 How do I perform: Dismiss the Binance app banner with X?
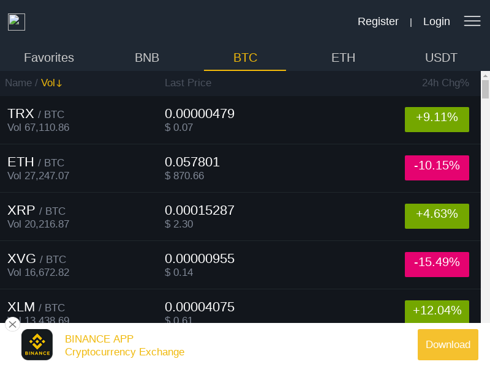point(12,324)
